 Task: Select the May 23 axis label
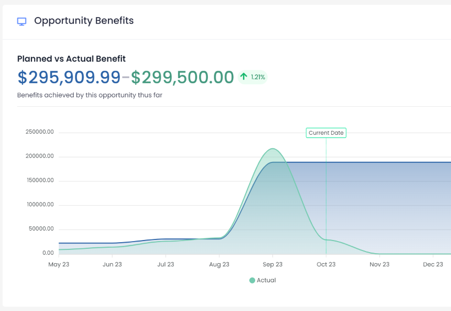click(x=58, y=265)
